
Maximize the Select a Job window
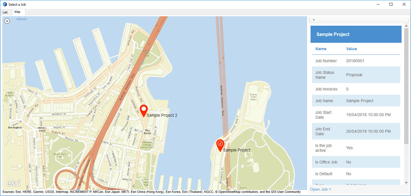click(391, 4)
